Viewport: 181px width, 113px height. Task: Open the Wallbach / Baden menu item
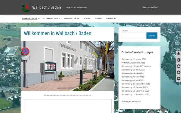coord(30,19)
